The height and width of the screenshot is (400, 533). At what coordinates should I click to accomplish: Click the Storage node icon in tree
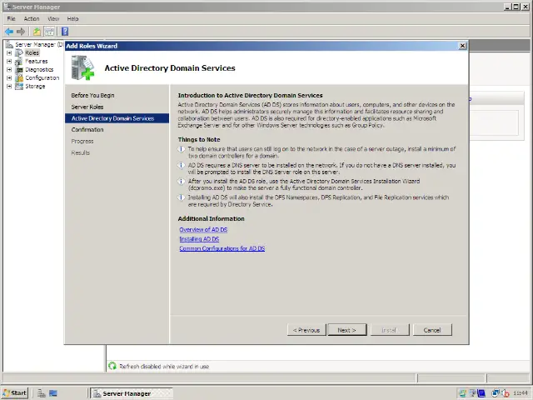click(x=19, y=86)
